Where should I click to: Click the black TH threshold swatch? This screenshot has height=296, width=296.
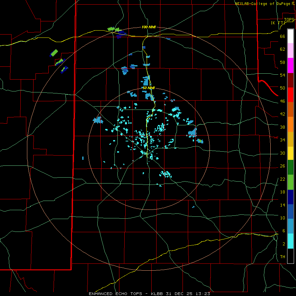[x=290, y=256]
